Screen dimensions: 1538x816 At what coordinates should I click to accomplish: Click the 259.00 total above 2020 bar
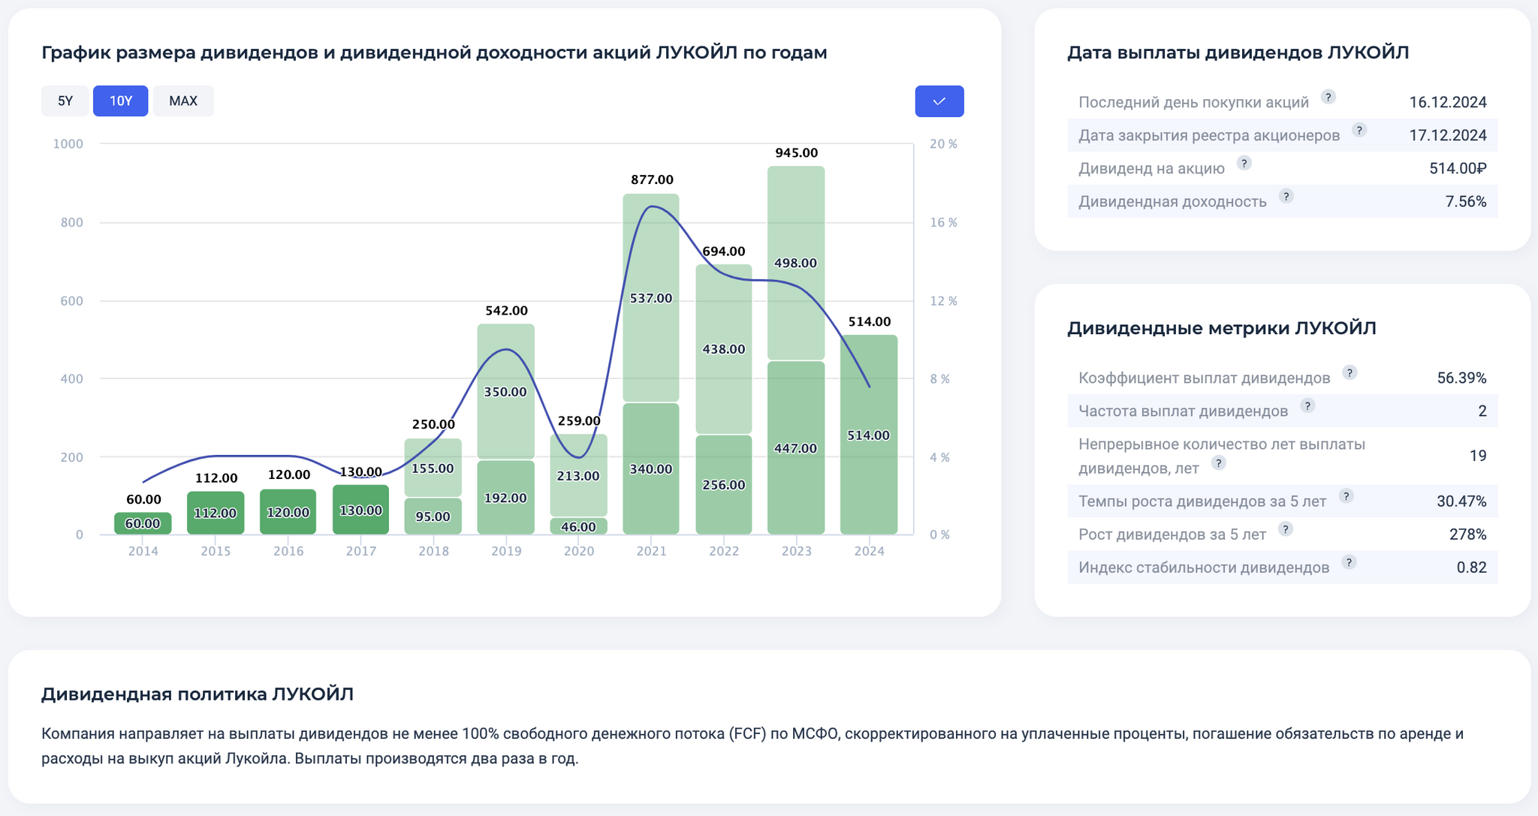coord(579,421)
